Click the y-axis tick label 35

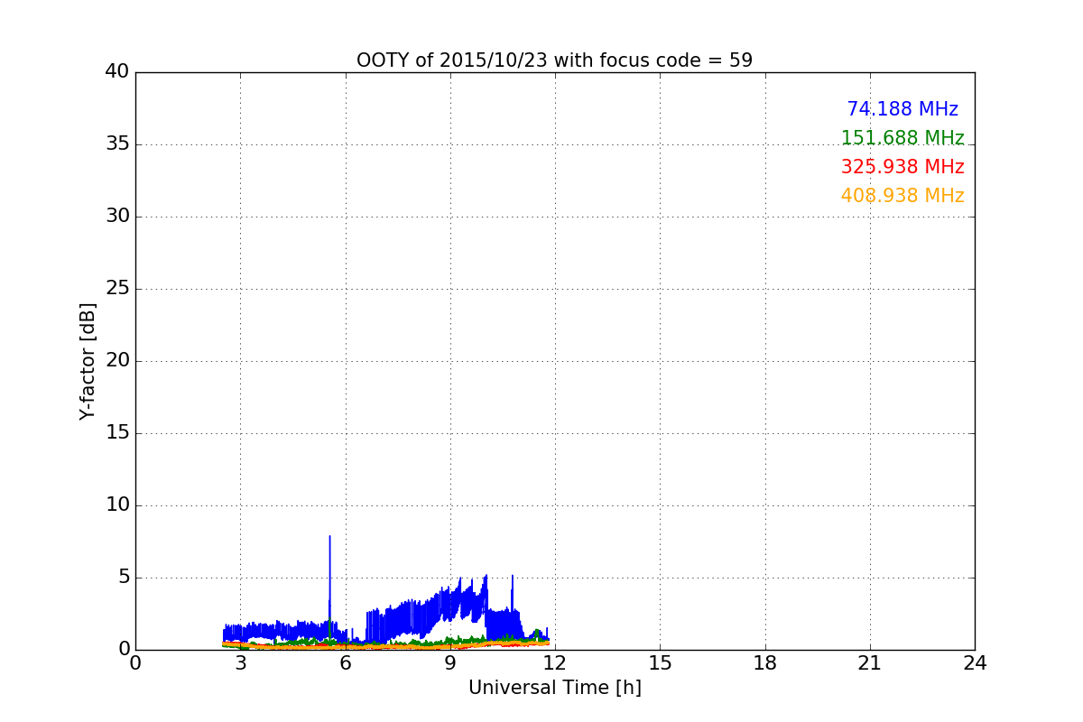117,144
